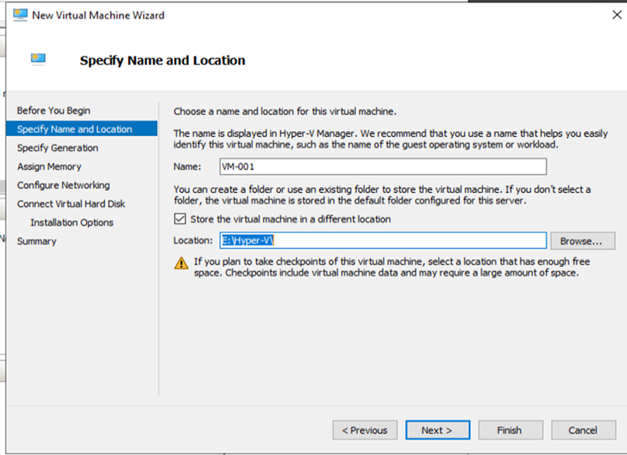Open the Connect Virtual Hard Disk step
627x455 pixels.
71,204
